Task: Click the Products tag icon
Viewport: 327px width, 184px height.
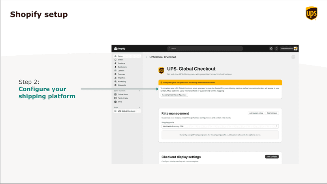Action: coord(115,64)
